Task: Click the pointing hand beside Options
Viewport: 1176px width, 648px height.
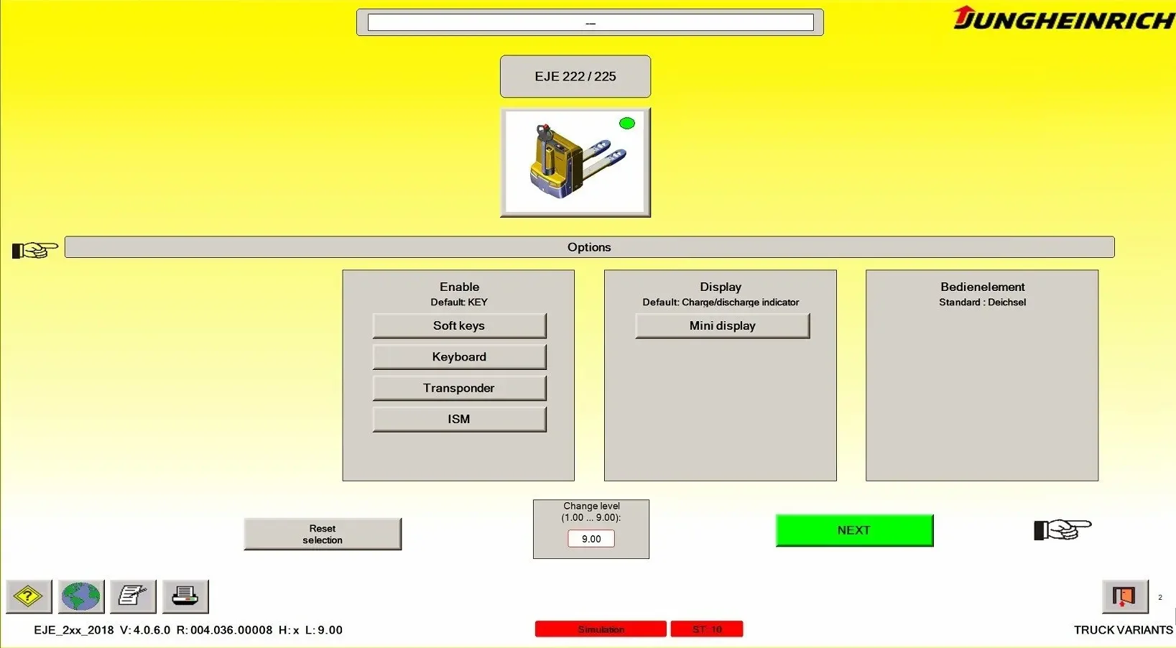Action: point(34,250)
